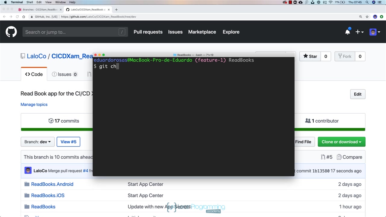This screenshot has width=386, height=217.
Task: Click the battery 71% indicator
Action: click(340, 2)
